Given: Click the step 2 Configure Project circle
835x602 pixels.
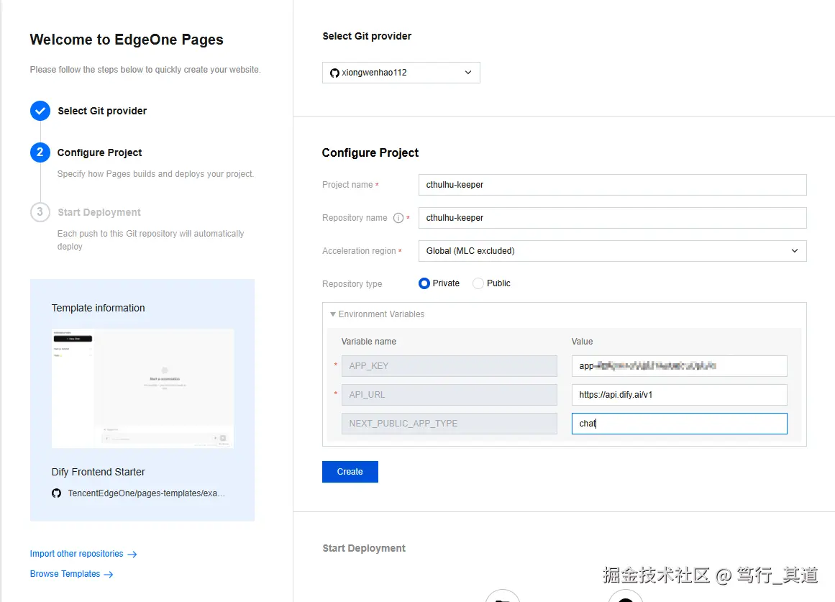Looking at the screenshot, I should (x=40, y=152).
